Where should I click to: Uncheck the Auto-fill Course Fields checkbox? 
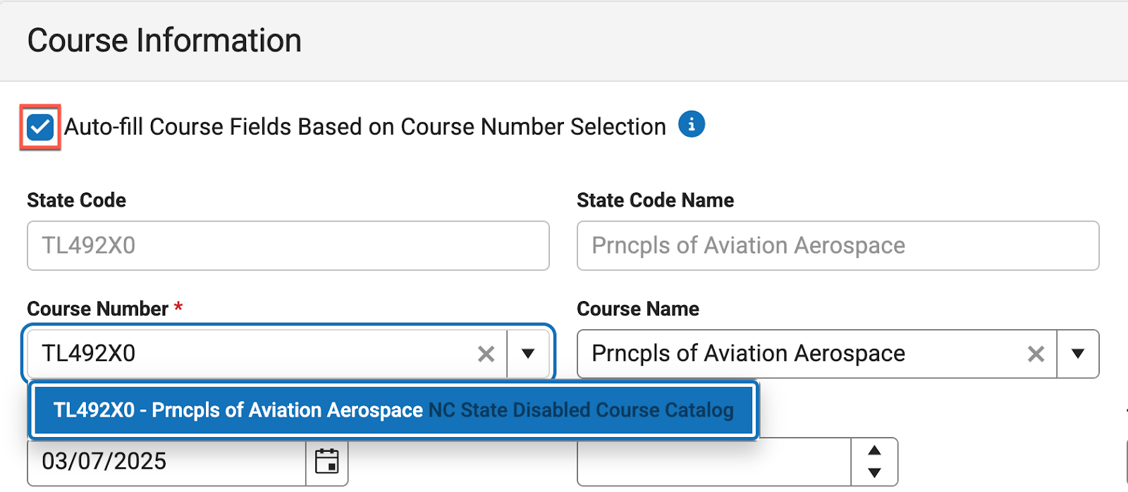(x=40, y=128)
